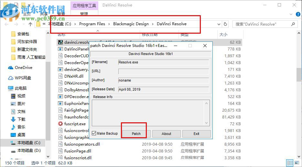This screenshot has width=302, height=167.
Task: Select Program Files in the breadcrumb
Action: pyautogui.click(x=92, y=24)
